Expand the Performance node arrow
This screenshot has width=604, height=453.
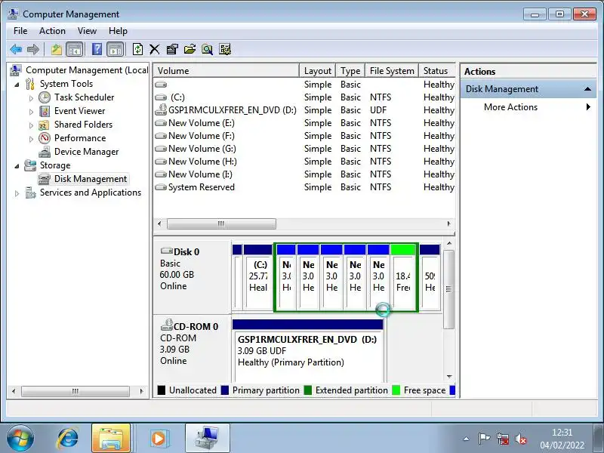(x=31, y=139)
